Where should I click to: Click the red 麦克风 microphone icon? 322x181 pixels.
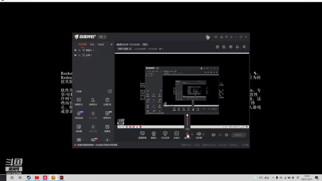pos(187,134)
